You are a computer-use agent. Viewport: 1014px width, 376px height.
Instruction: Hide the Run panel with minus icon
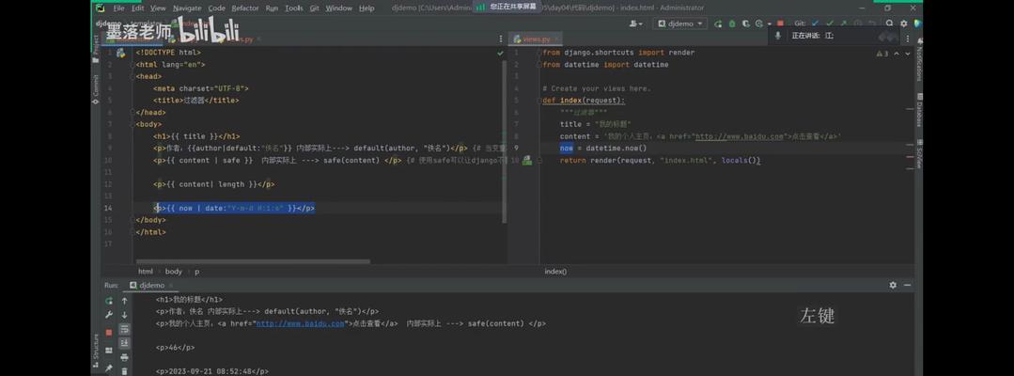pos(908,285)
